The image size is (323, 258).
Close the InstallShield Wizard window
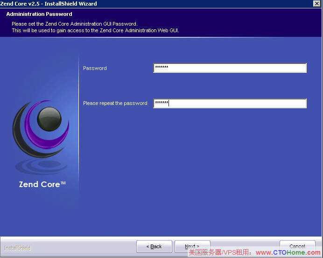click(x=316, y=4)
